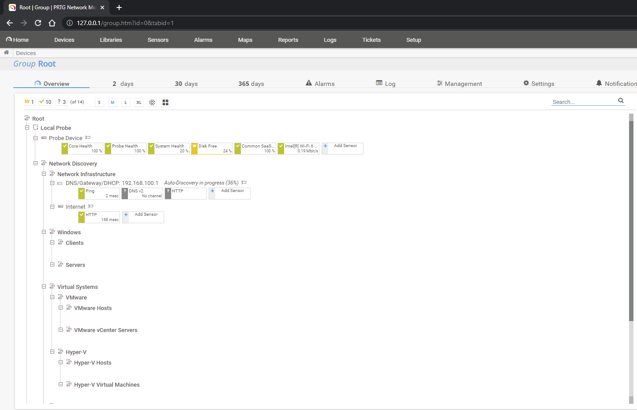Click the vertical scrollbar of device tree
This screenshot has width=637, height=410.
(x=631, y=220)
